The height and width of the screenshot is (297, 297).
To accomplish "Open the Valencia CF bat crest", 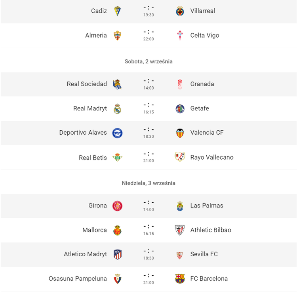I will 180,133.
